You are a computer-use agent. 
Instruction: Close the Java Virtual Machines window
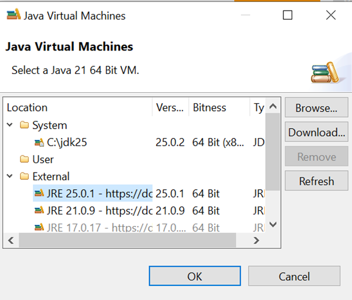click(x=331, y=15)
